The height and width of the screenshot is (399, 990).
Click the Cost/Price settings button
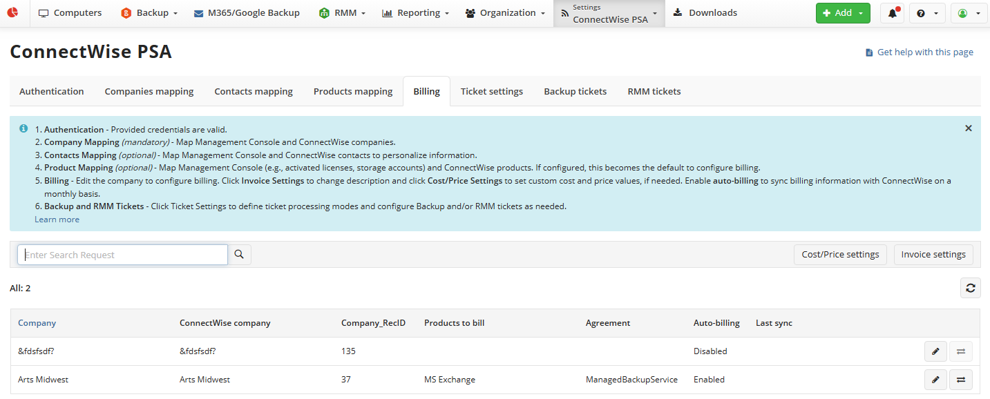[840, 255]
